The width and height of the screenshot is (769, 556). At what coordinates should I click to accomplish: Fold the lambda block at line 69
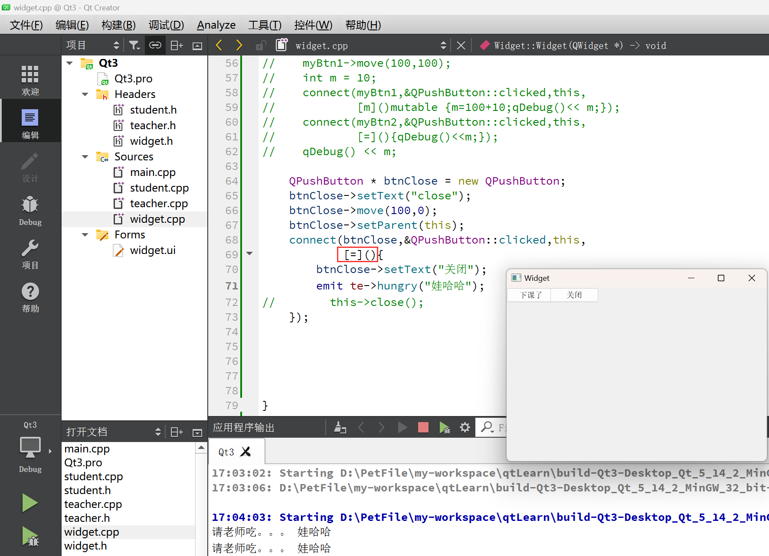249,254
